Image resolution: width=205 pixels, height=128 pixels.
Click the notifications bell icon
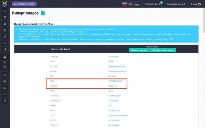coord(160,4)
